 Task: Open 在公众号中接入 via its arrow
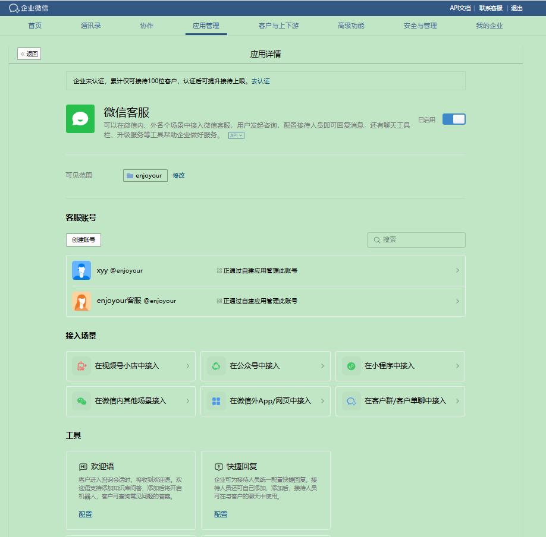pos(322,366)
